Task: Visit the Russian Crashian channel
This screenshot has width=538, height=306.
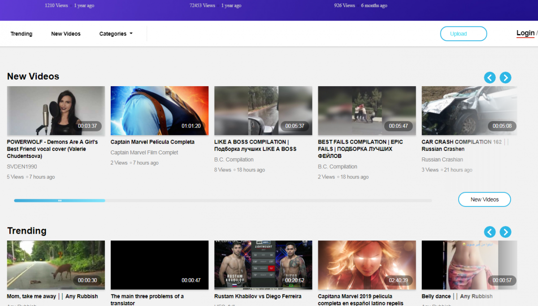Action: tap(443, 160)
